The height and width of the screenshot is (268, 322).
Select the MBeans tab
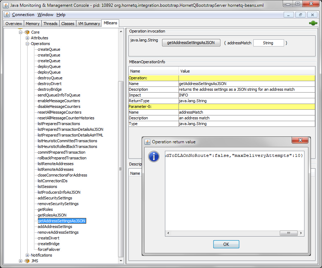coord(111,23)
